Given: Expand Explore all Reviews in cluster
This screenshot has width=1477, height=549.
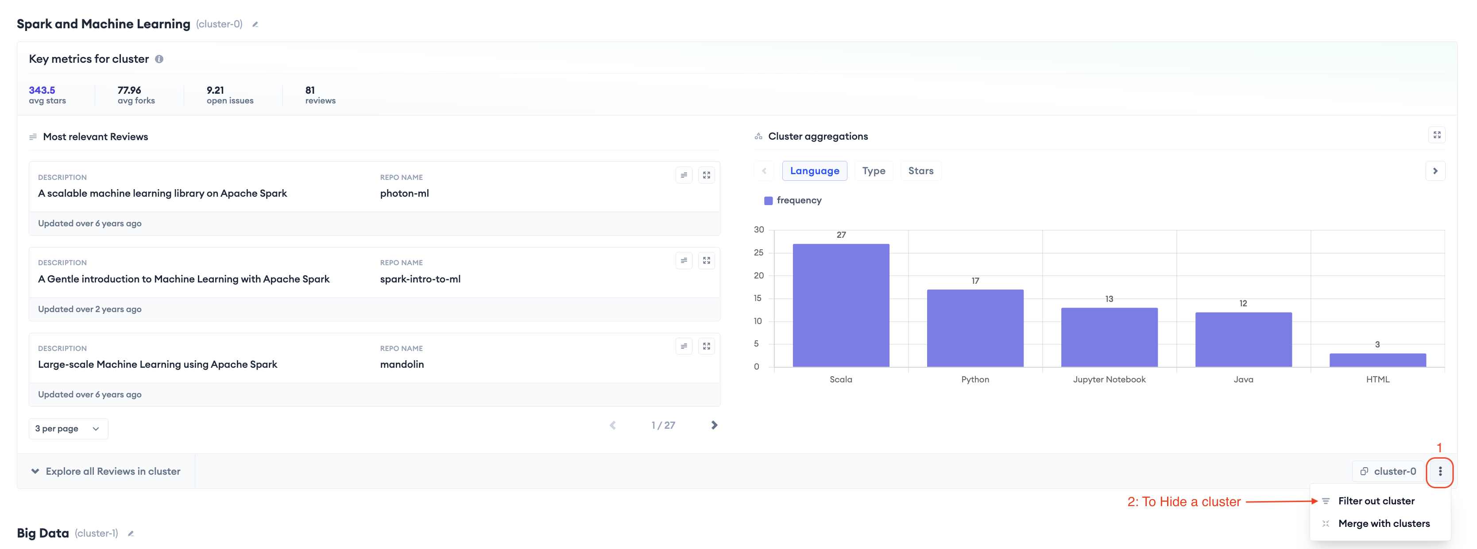Looking at the screenshot, I should [106, 472].
